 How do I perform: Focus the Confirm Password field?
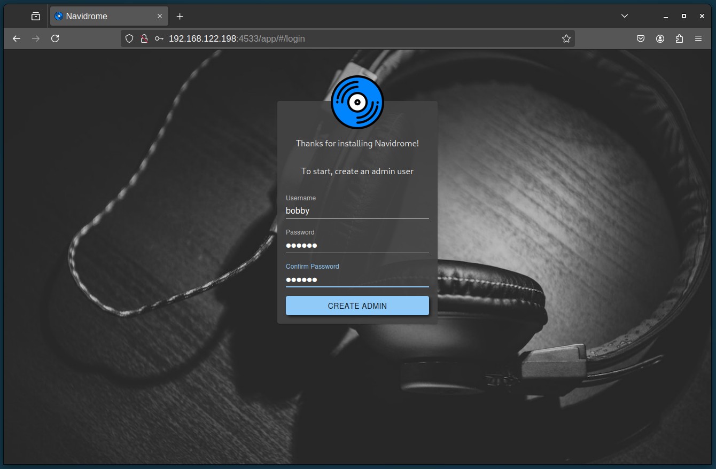point(357,279)
